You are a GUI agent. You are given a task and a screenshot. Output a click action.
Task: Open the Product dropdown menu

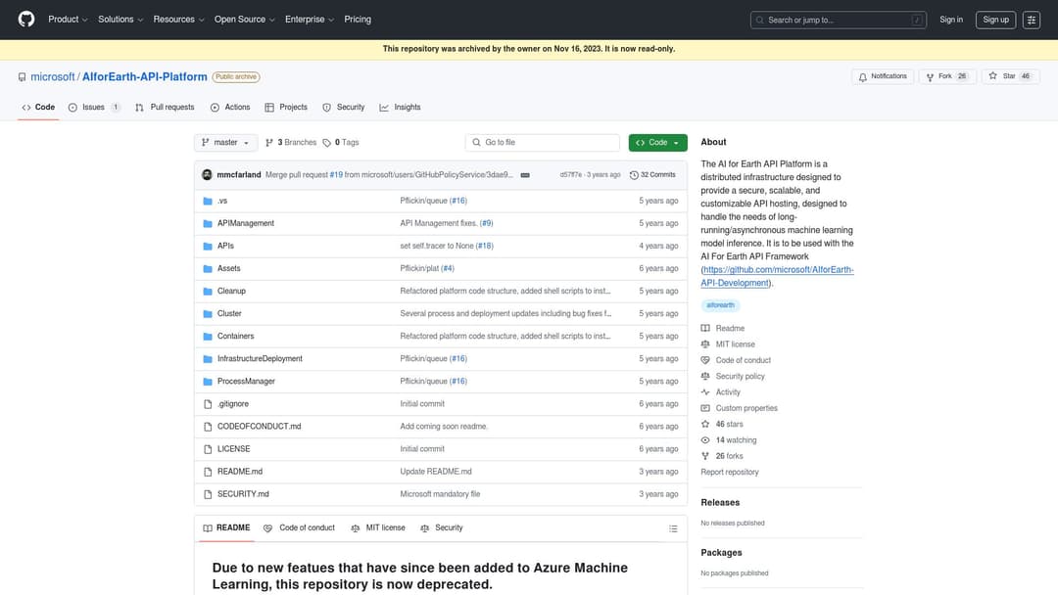coord(68,20)
